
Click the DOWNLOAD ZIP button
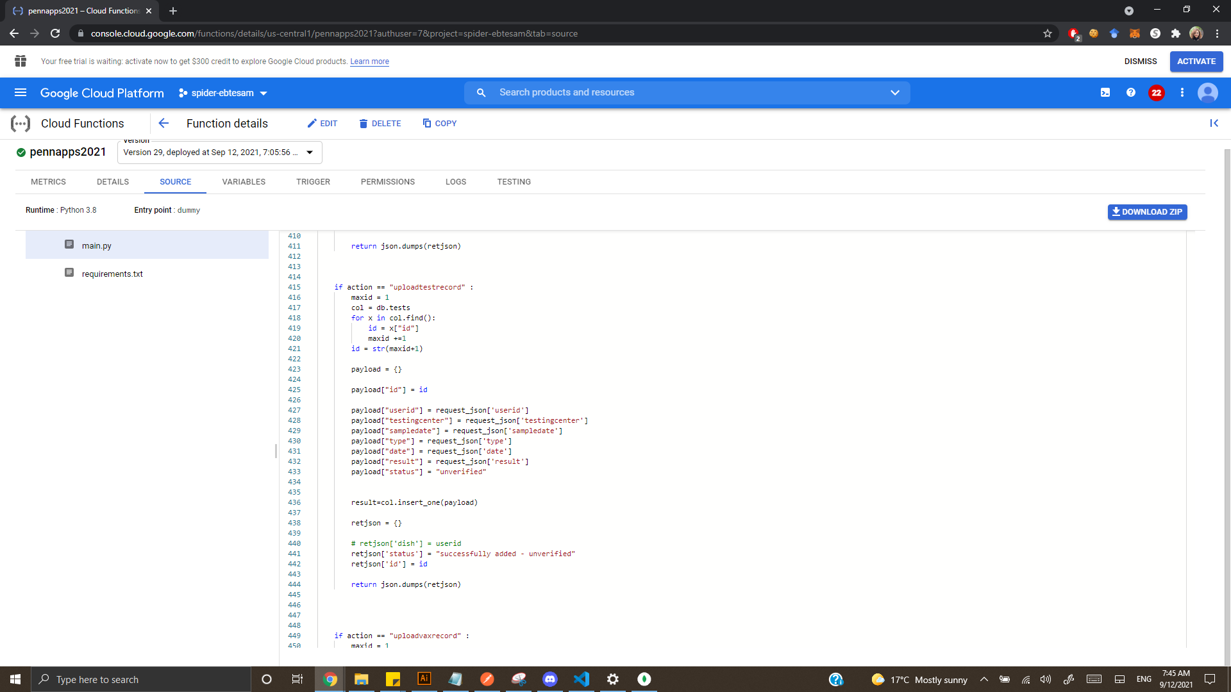click(x=1147, y=212)
